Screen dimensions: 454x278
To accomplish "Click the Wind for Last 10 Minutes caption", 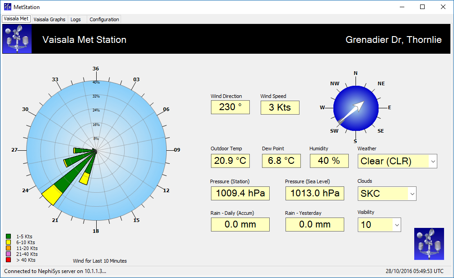I will click(x=100, y=261).
